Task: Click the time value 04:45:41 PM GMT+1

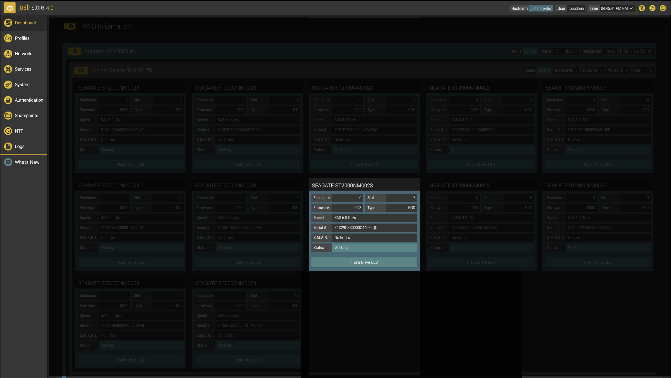Action: 617,8
